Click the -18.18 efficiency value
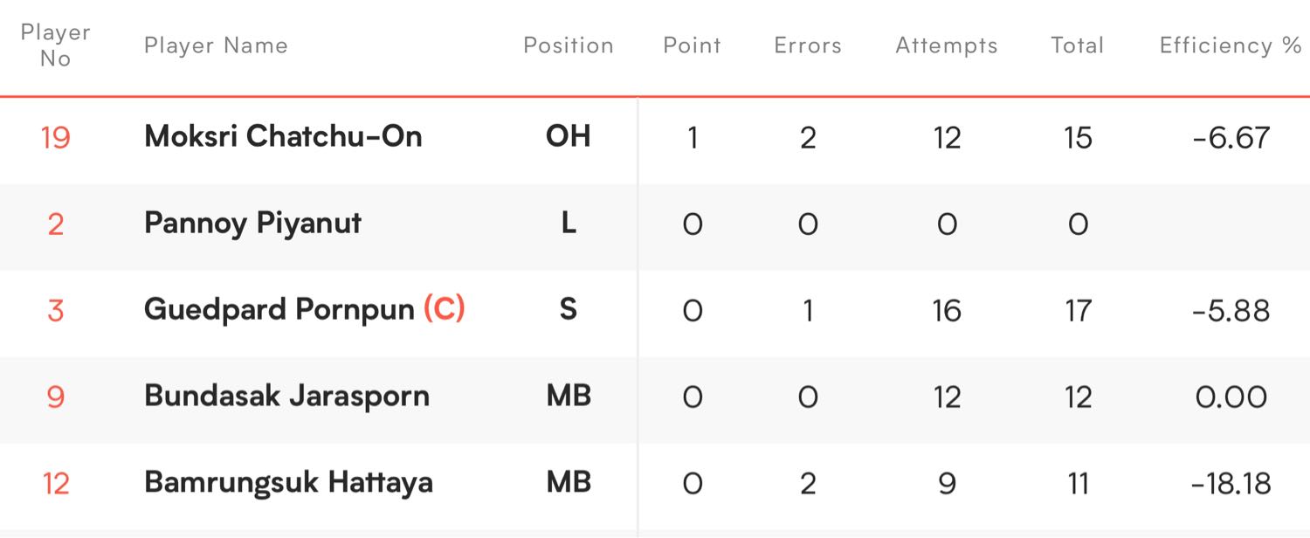Screen dimensions: 1310x538 [1231, 483]
